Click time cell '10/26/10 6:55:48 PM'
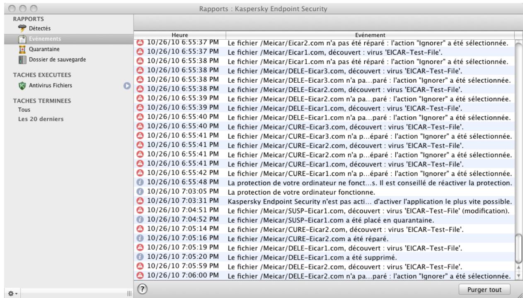Screen dimensions: 523x298 [183, 182]
